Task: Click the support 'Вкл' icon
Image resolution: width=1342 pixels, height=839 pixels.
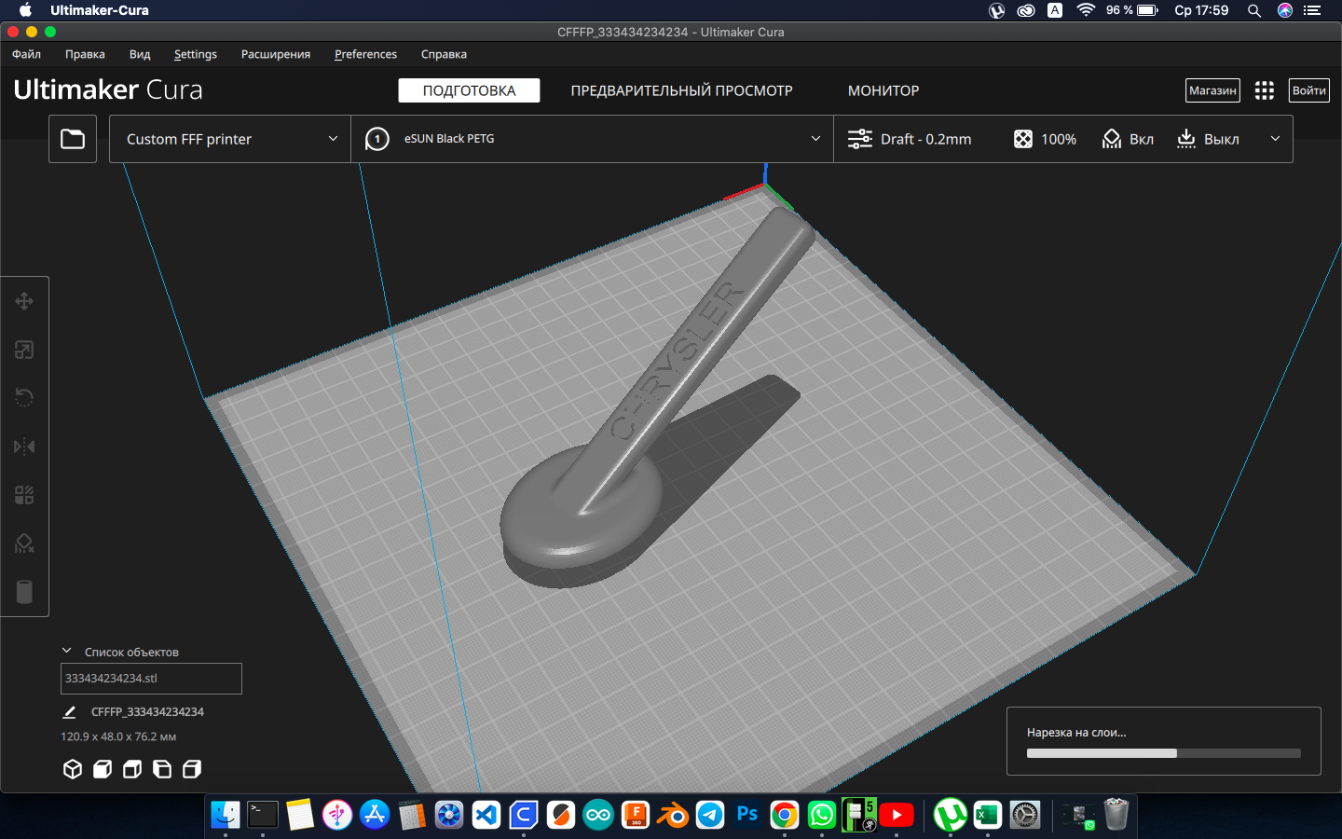Action: 1112,139
